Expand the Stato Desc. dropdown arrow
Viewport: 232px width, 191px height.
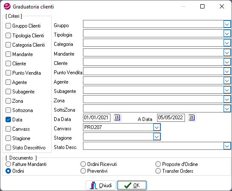click(227, 146)
